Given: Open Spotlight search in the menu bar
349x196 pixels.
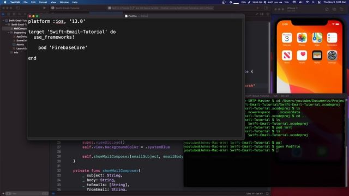Looking at the screenshot, I should [x=313, y=2].
